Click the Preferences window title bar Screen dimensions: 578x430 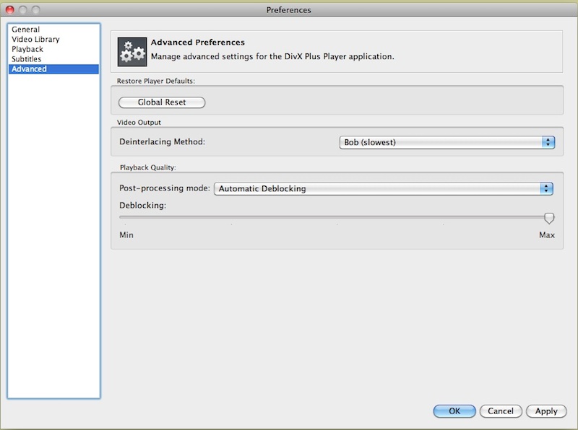pos(289,10)
